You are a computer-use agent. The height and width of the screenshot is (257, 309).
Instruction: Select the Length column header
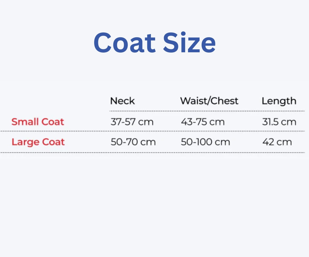point(279,101)
